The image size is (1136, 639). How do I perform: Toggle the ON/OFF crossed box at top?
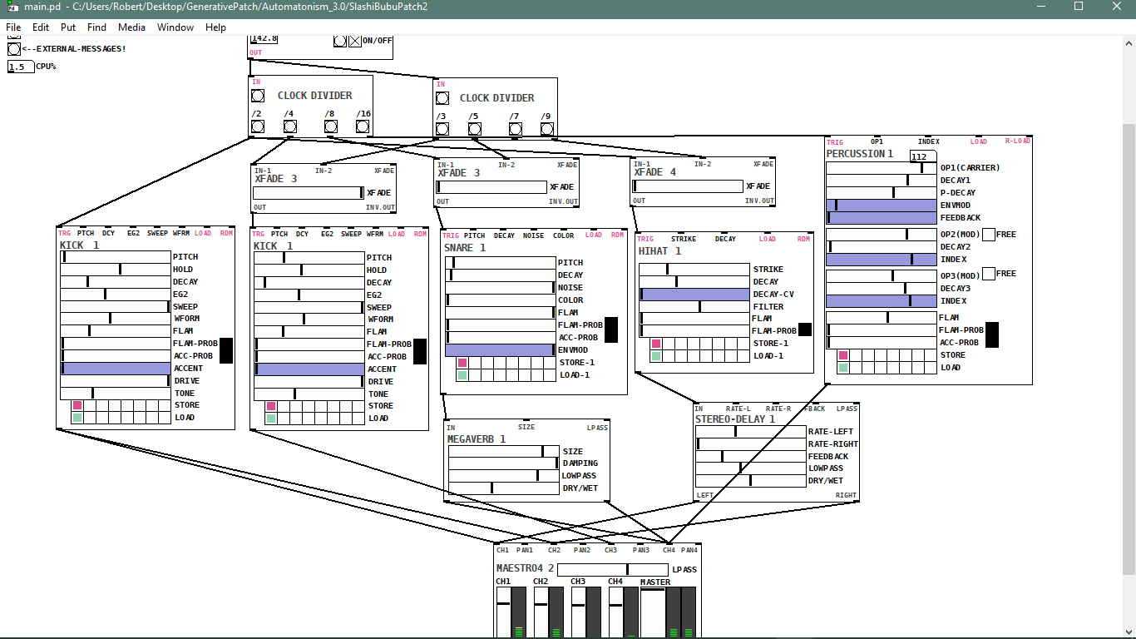click(x=355, y=40)
